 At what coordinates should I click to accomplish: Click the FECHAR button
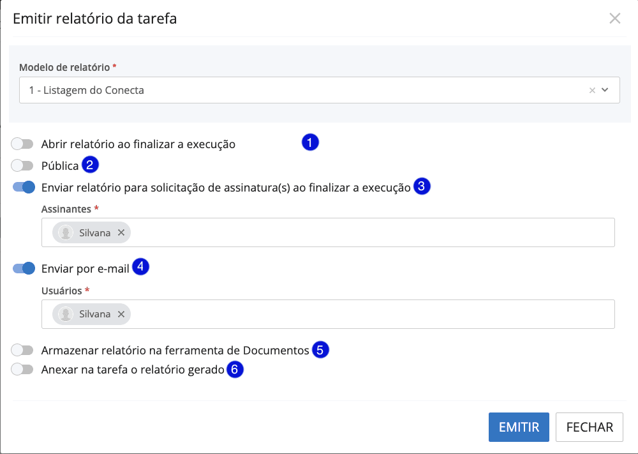coord(590,427)
